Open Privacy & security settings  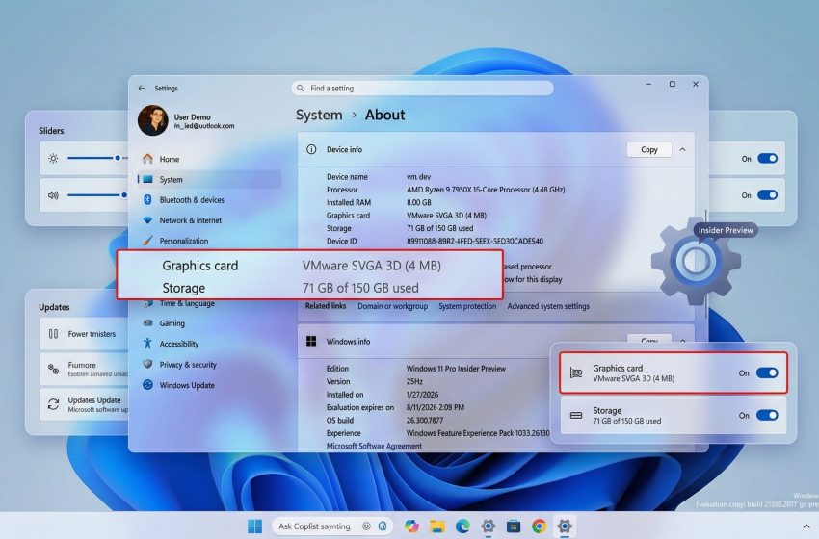coord(209,364)
